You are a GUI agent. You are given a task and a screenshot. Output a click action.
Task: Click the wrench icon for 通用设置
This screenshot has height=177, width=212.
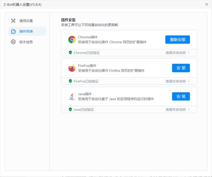tap(13, 21)
